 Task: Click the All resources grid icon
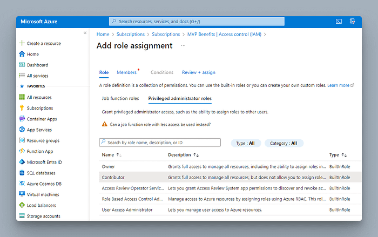pos(22,97)
